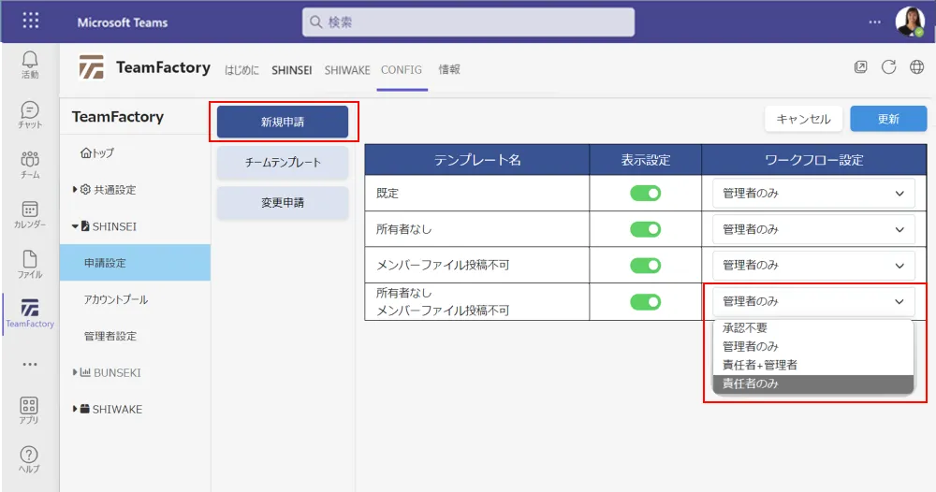Switch to the SHIWAKE tab
The image size is (936, 492).
347,70
